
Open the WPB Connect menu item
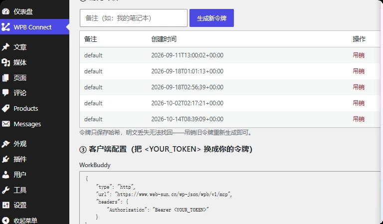point(35,27)
